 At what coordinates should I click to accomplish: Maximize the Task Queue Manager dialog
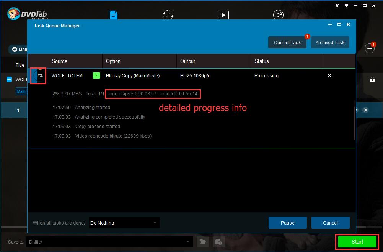click(339, 24)
